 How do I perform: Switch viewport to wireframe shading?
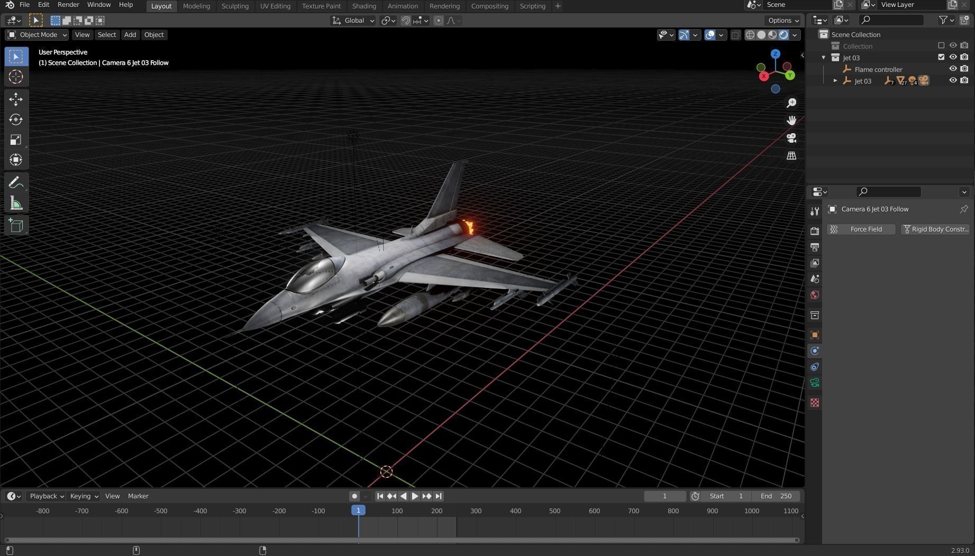coord(750,34)
